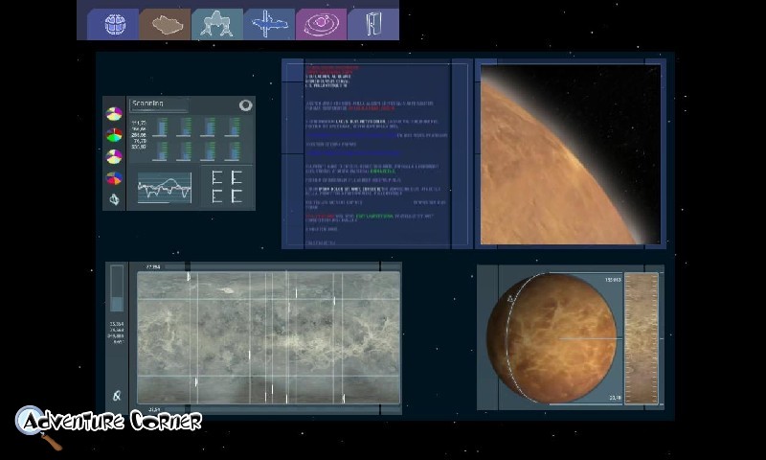The height and width of the screenshot is (460, 766).
Task: Select the third pie chart icon in Scanning sidebar
Action: tap(114, 156)
